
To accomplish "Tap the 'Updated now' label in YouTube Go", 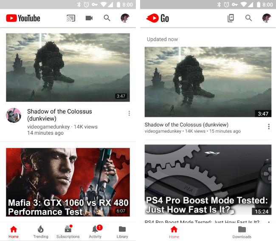I will [x=162, y=39].
